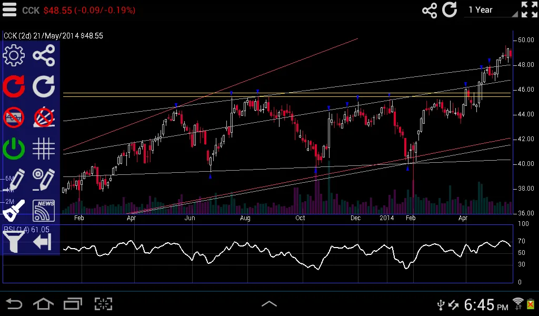Open chart settings gear icon
The height and width of the screenshot is (316, 539).
tap(14, 55)
